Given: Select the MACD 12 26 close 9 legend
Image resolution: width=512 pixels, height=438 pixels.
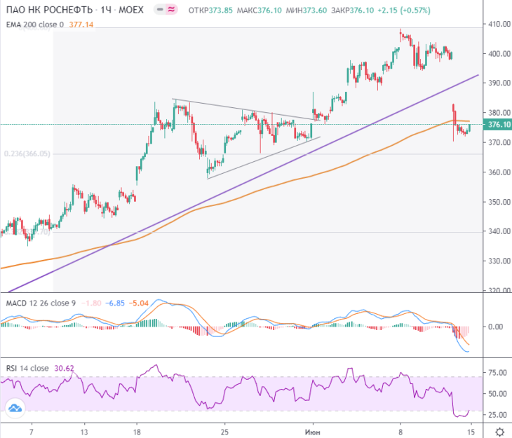Looking at the screenshot, I should click(x=41, y=303).
